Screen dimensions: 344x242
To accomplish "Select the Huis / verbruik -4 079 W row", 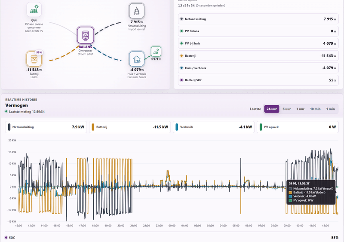I will (x=258, y=68).
